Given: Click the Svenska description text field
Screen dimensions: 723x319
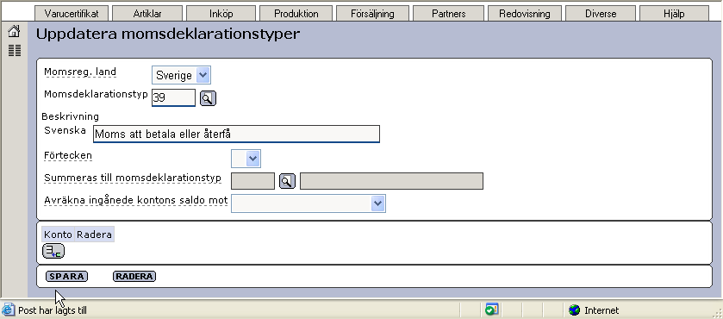Looking at the screenshot, I should [236, 134].
